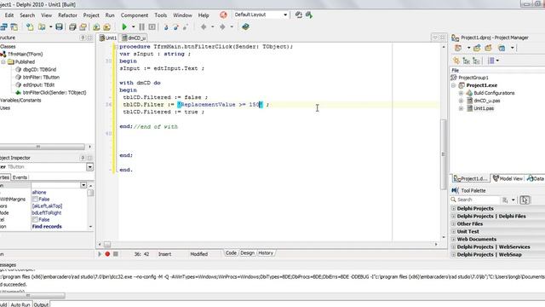Open the Model View tab

point(508,178)
